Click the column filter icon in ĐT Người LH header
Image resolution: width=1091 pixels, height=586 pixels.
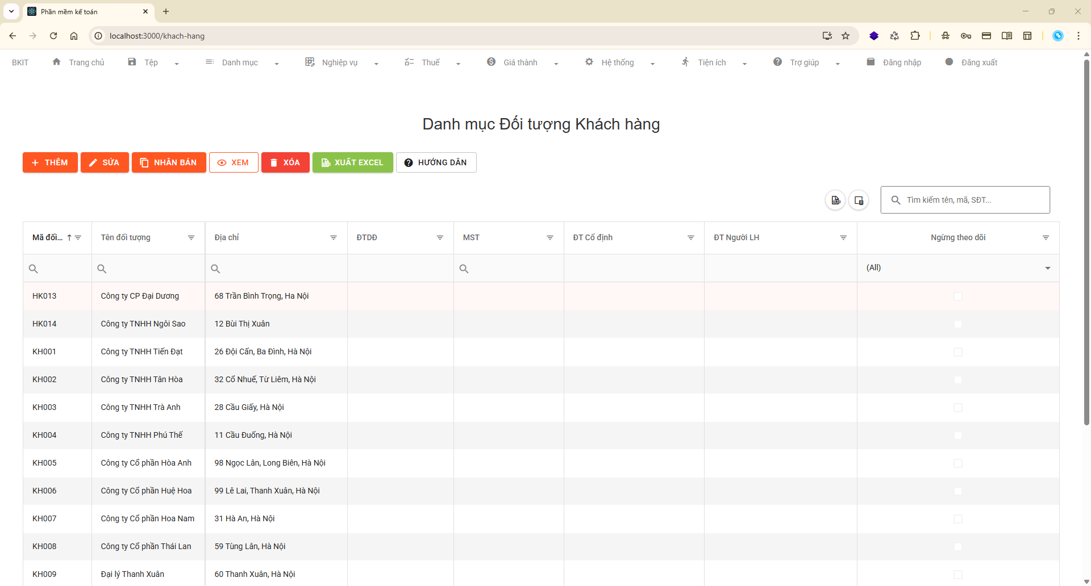(x=843, y=238)
